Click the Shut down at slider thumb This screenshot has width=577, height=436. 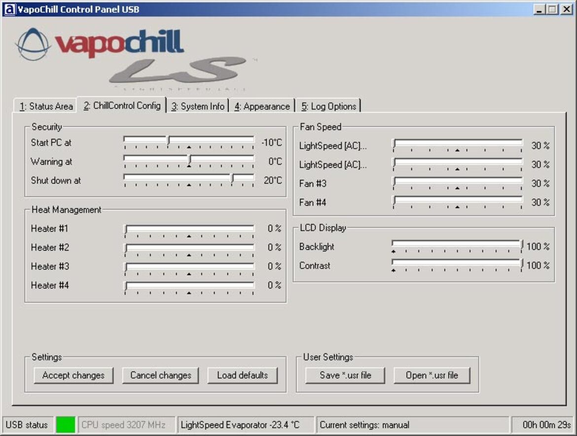click(232, 179)
